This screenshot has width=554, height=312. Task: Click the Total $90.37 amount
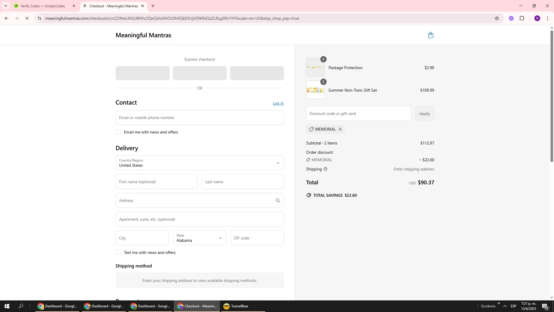tap(426, 183)
